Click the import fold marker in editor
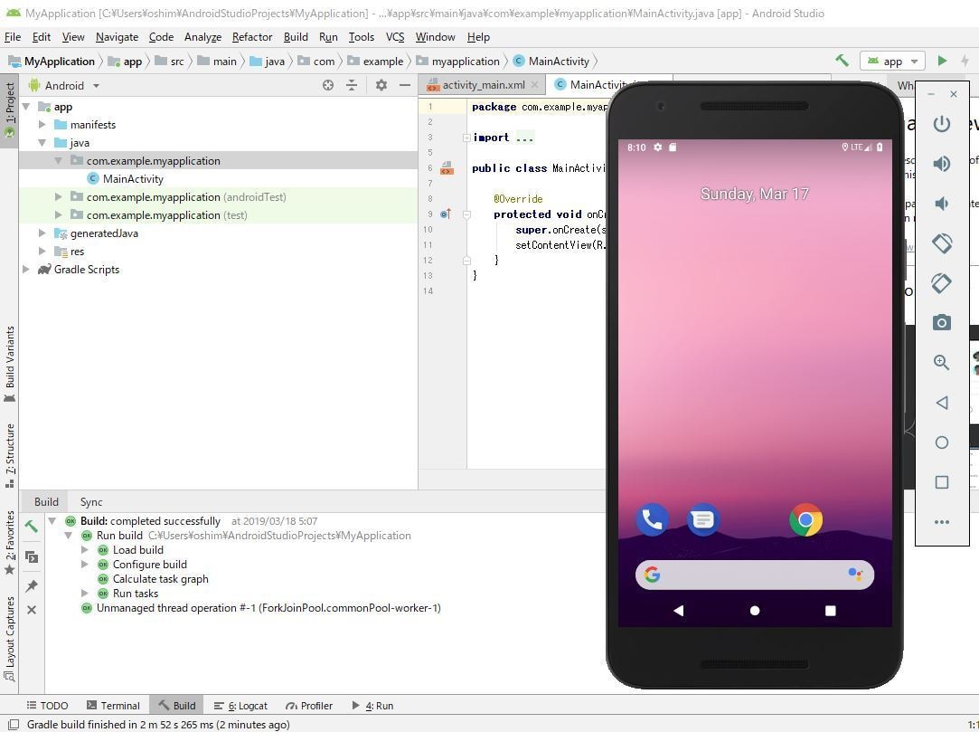Screen dimensions: 979x732 (x=466, y=138)
